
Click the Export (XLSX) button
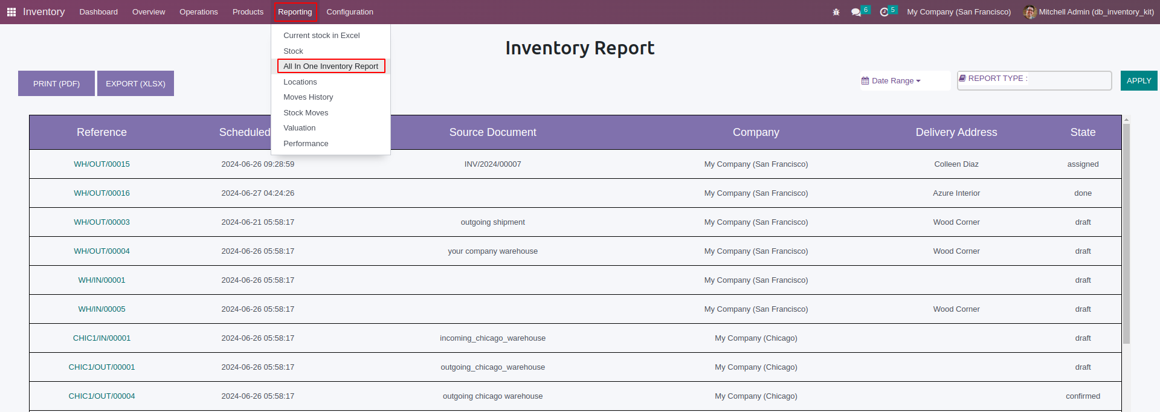135,83
